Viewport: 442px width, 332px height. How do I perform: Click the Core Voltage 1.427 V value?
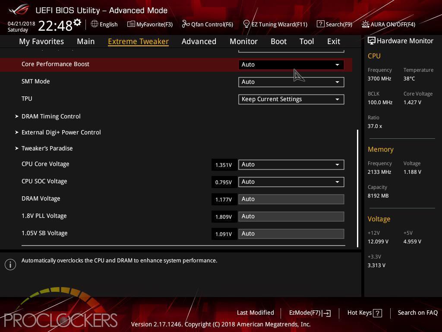pyautogui.click(x=412, y=102)
